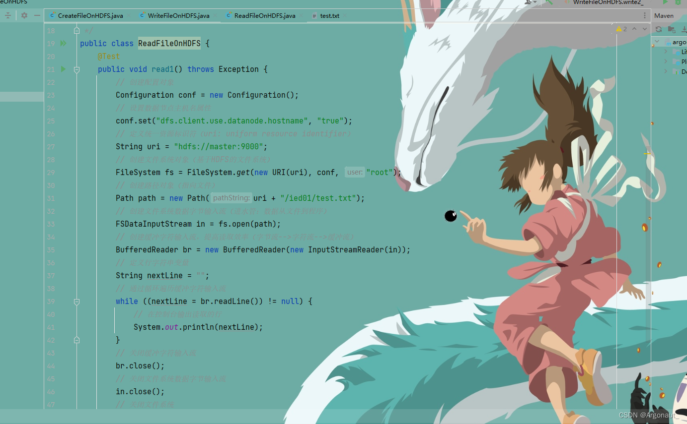Click the @Test annotation on line 20
Image resolution: width=687 pixels, height=424 pixels.
coord(109,57)
